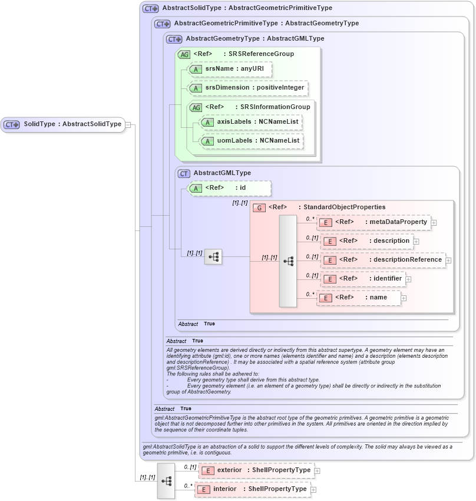The image size is (476, 501).
Task: Click the A icon of axisLabels attribute
Action: tap(207, 123)
